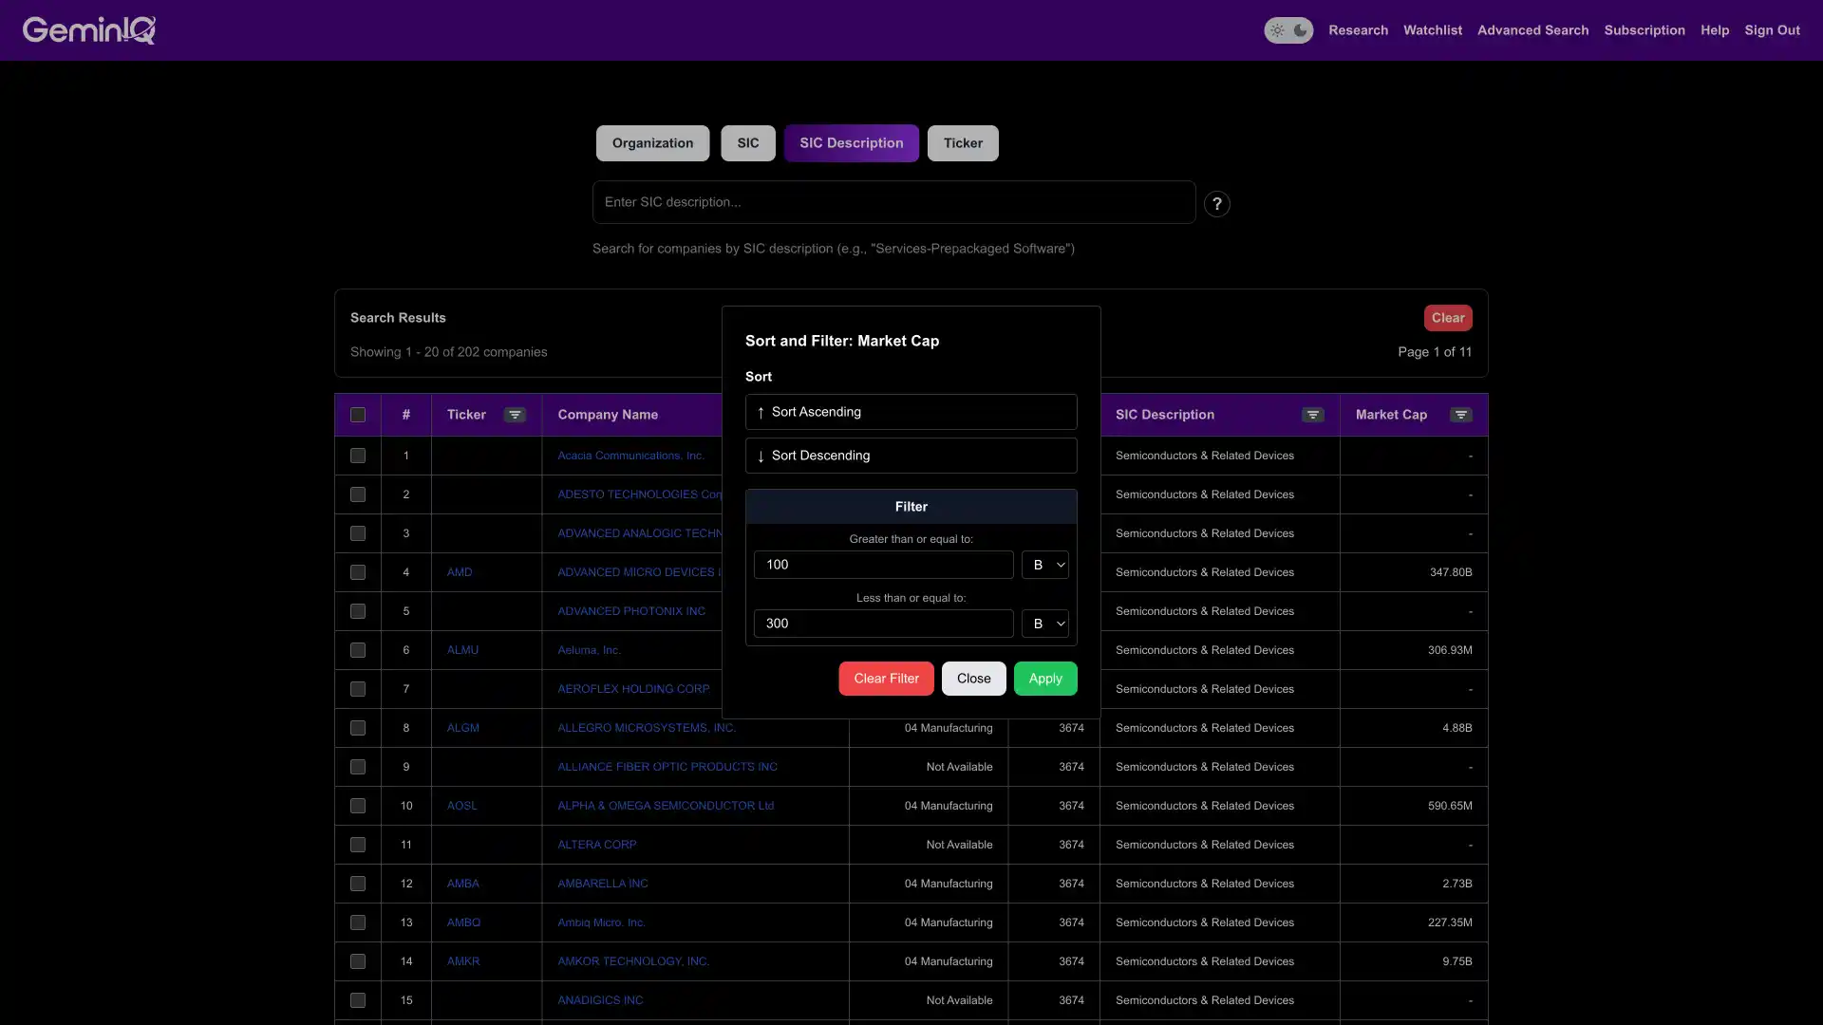Apply the Market Cap filter
The height and width of the screenshot is (1025, 1823).
click(x=1044, y=679)
